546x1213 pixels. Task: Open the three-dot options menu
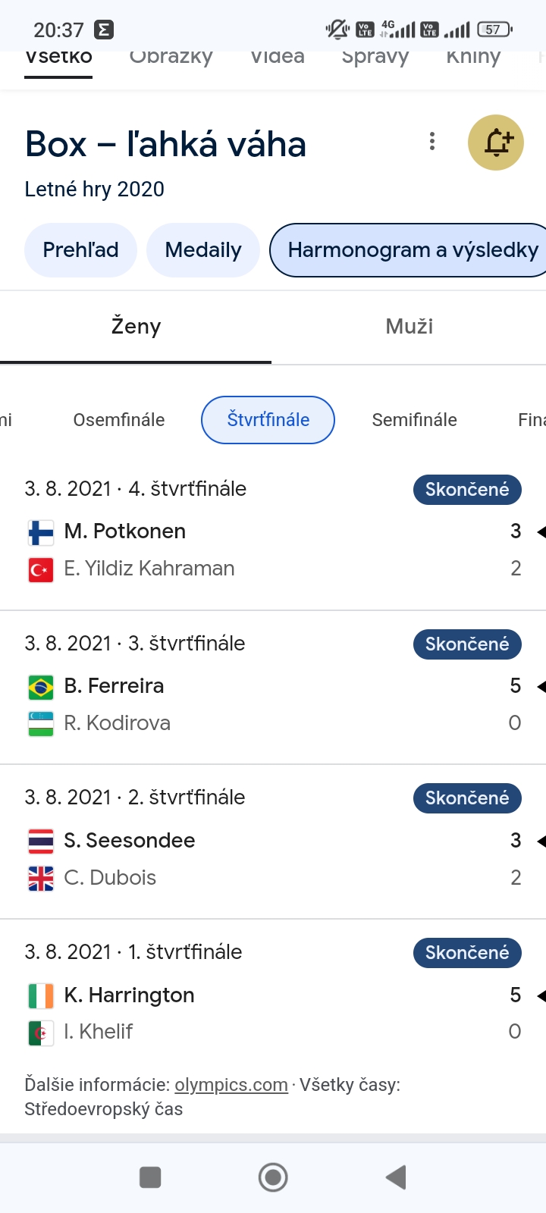[432, 141]
